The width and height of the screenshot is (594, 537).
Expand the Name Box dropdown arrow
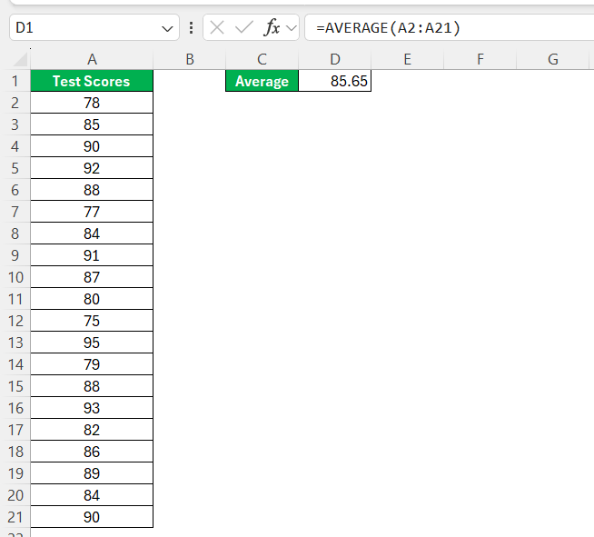(x=167, y=28)
